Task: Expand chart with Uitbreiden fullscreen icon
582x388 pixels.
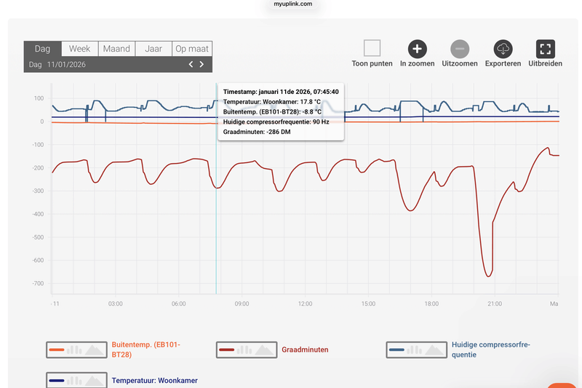Action: [546, 49]
